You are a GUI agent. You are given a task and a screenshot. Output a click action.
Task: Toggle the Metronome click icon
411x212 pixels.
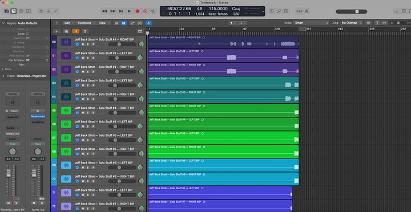pyautogui.click(x=306, y=11)
